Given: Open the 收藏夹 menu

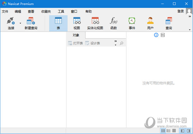Looking at the screenshot, I should click(x=46, y=12).
